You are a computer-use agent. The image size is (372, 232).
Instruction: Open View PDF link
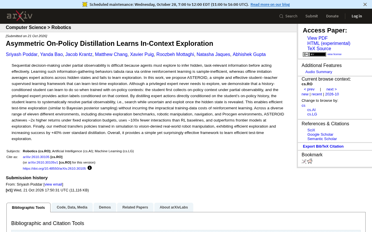317,38
